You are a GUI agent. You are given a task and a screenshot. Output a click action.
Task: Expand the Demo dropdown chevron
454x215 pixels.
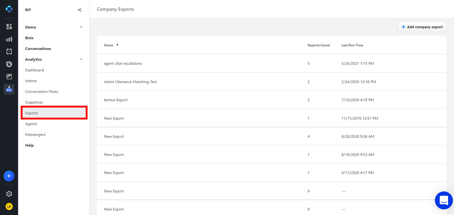pos(81,27)
